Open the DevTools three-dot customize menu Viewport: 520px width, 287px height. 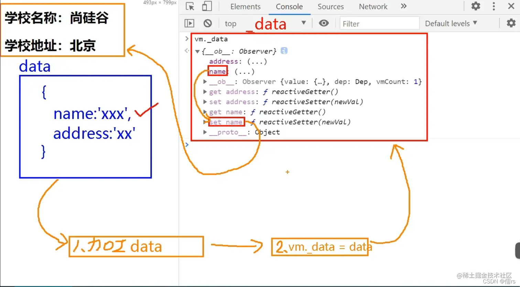494,6
